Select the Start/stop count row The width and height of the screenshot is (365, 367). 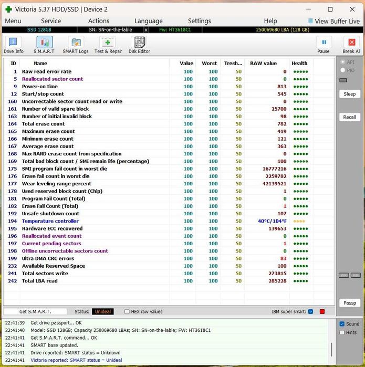tap(169, 94)
